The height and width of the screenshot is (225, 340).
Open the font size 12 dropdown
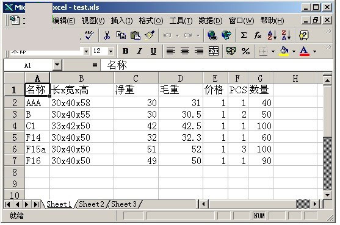(111, 51)
